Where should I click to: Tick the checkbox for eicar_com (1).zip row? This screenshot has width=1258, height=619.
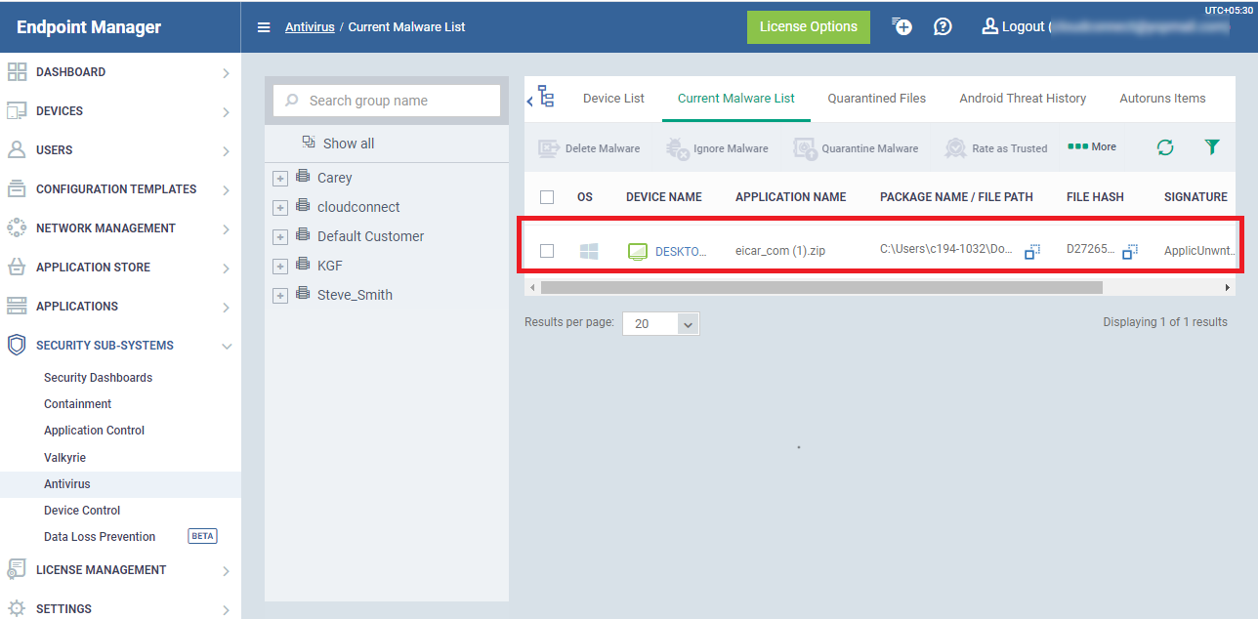point(547,251)
